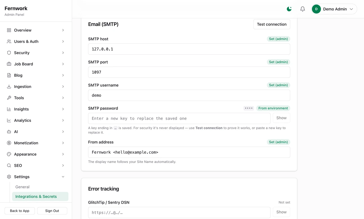Screen dimensions: 364x219
Task: Expand the Blog section chevron
Action: pyautogui.click(x=63, y=75)
